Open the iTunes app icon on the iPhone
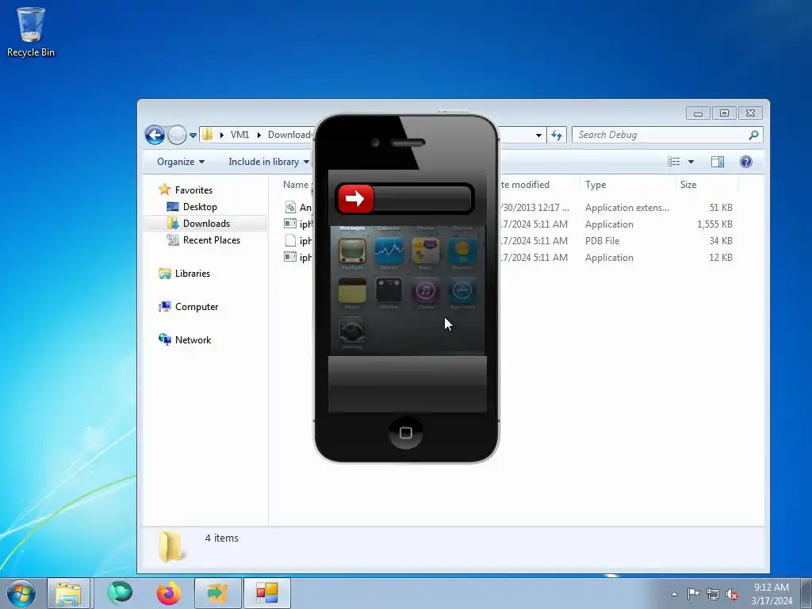812x609 pixels. pyautogui.click(x=425, y=290)
